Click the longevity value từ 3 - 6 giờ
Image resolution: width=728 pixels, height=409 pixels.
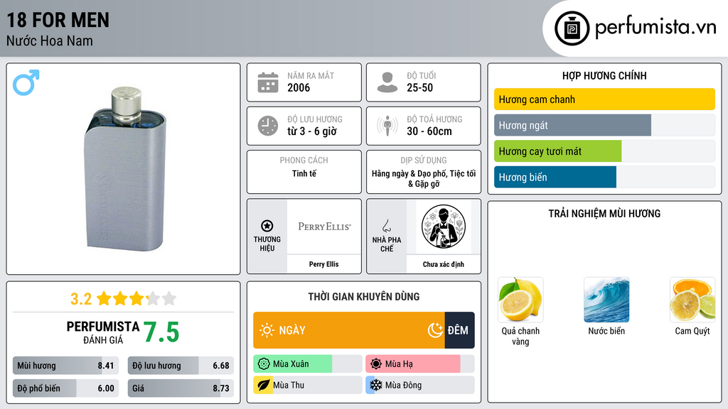pyautogui.click(x=312, y=131)
